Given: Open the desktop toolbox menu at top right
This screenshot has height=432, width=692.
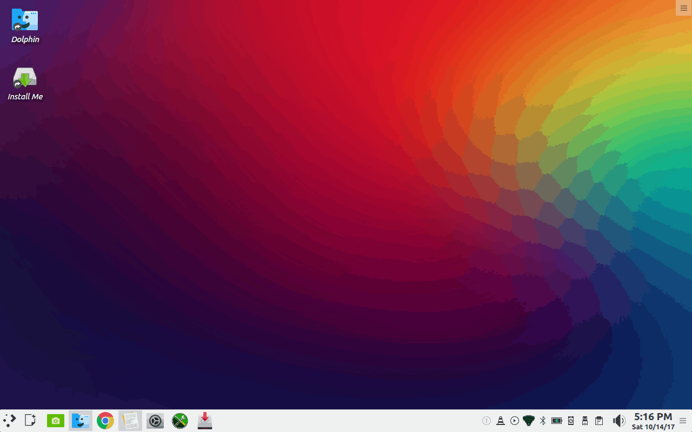Looking at the screenshot, I should pos(683,8).
